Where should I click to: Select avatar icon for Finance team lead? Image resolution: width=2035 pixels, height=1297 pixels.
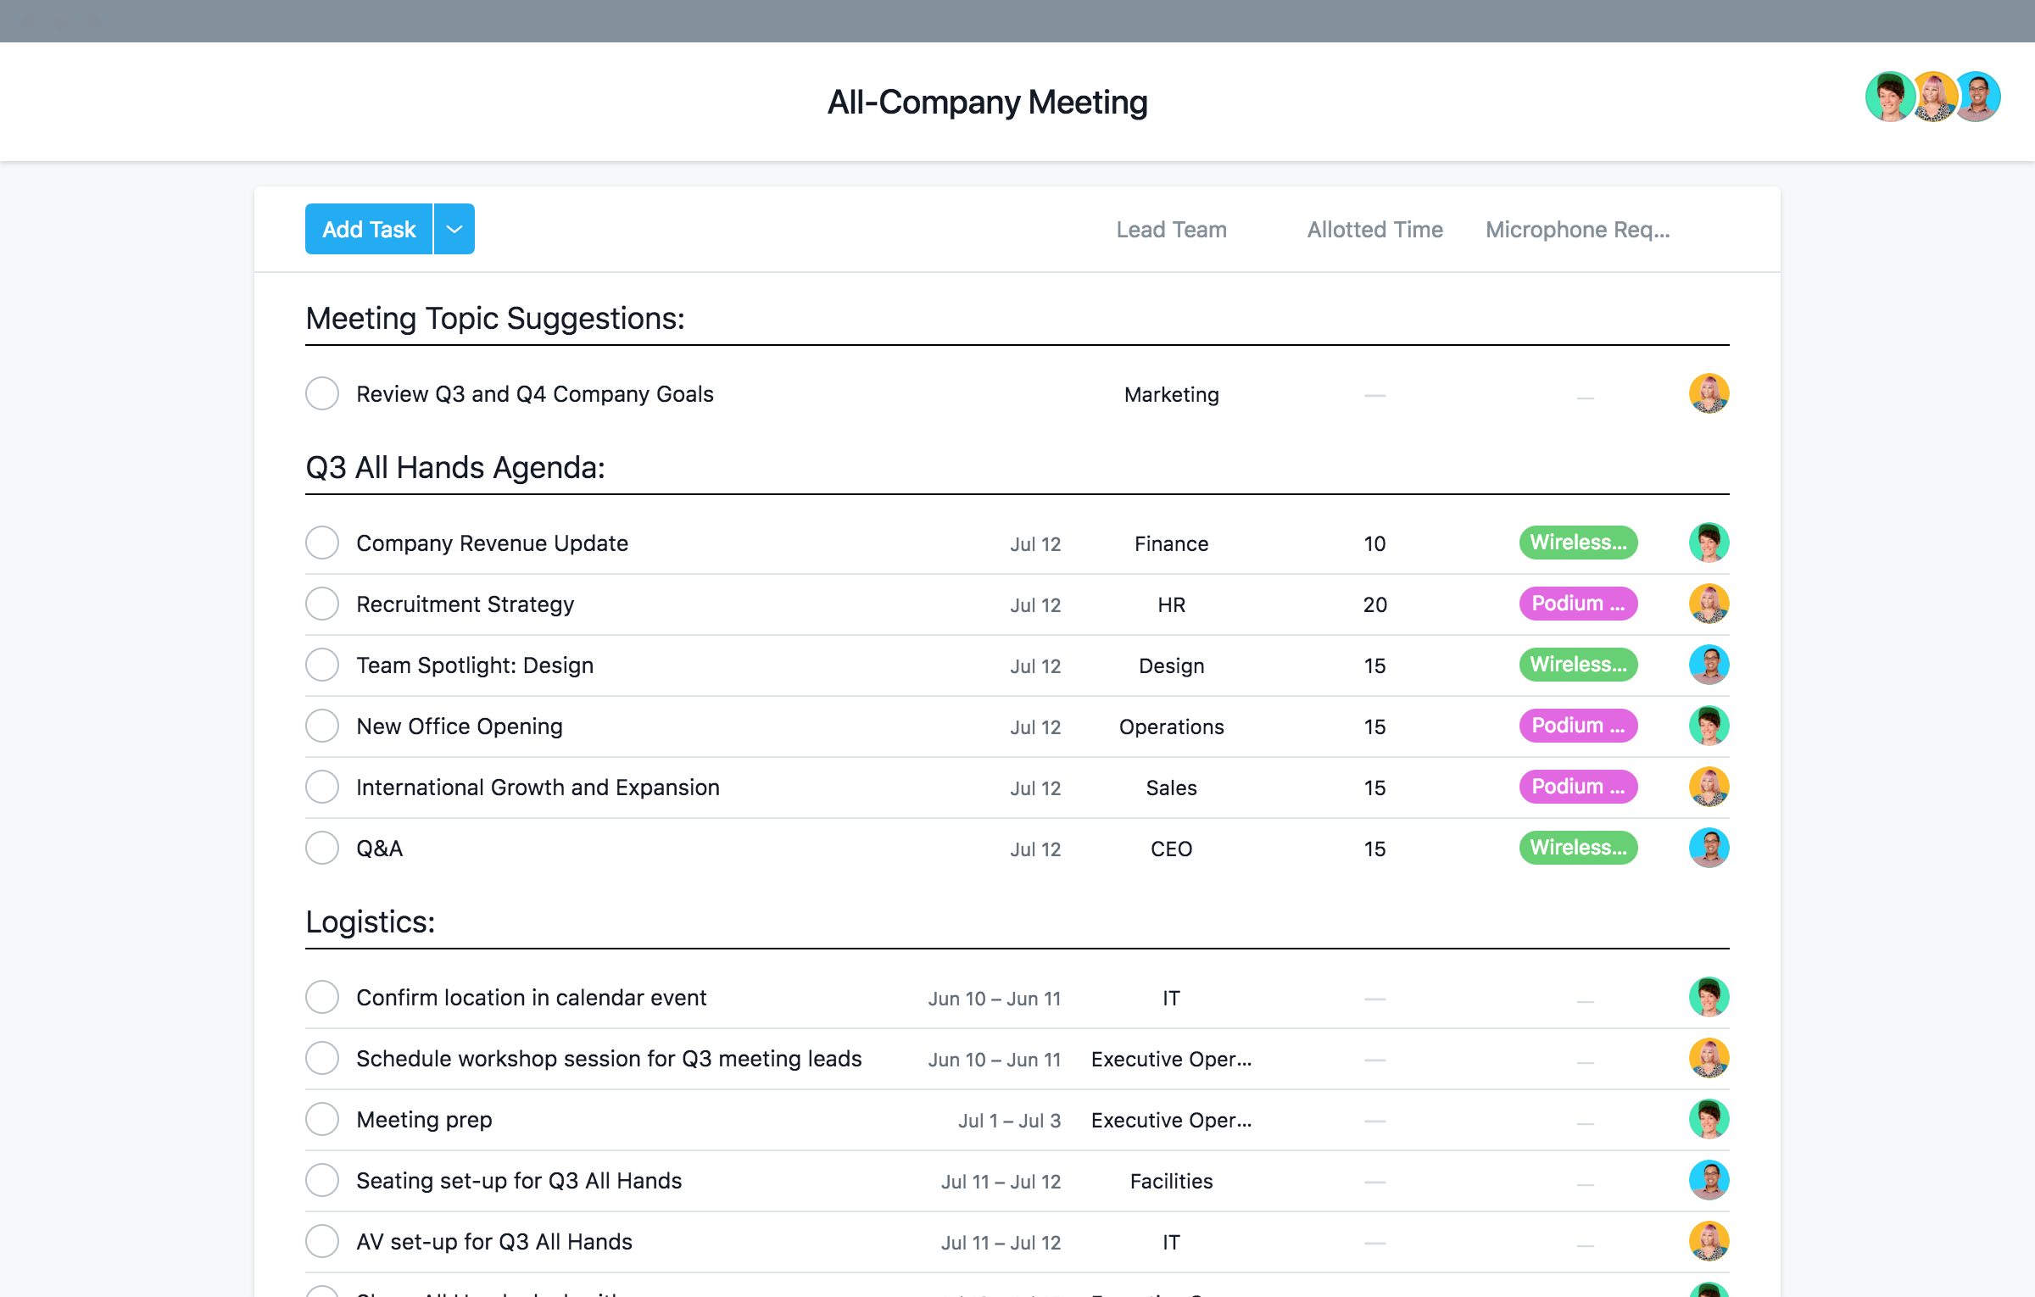tap(1707, 541)
